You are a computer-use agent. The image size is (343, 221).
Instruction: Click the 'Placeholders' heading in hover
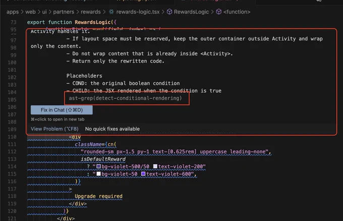84,76
